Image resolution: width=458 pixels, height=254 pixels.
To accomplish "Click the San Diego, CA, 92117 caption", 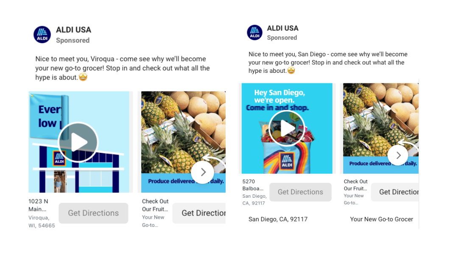I will pos(278,219).
